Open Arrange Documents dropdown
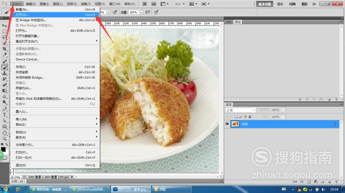This screenshot has width=345, height=193. pyautogui.click(x=193, y=4)
